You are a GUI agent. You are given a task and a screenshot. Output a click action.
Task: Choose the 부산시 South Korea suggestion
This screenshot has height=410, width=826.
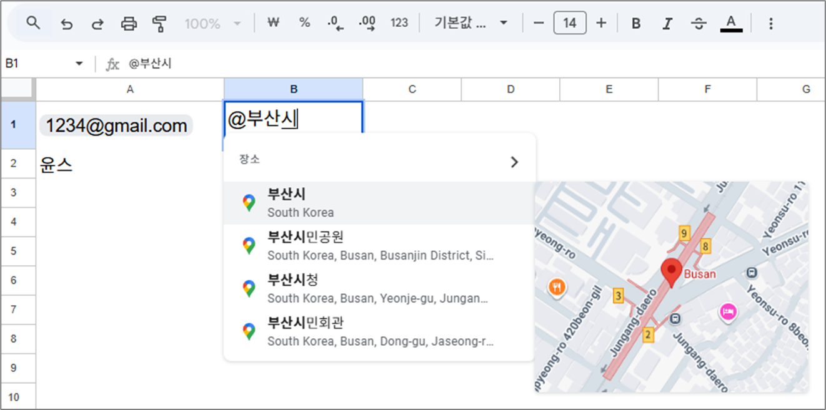379,203
